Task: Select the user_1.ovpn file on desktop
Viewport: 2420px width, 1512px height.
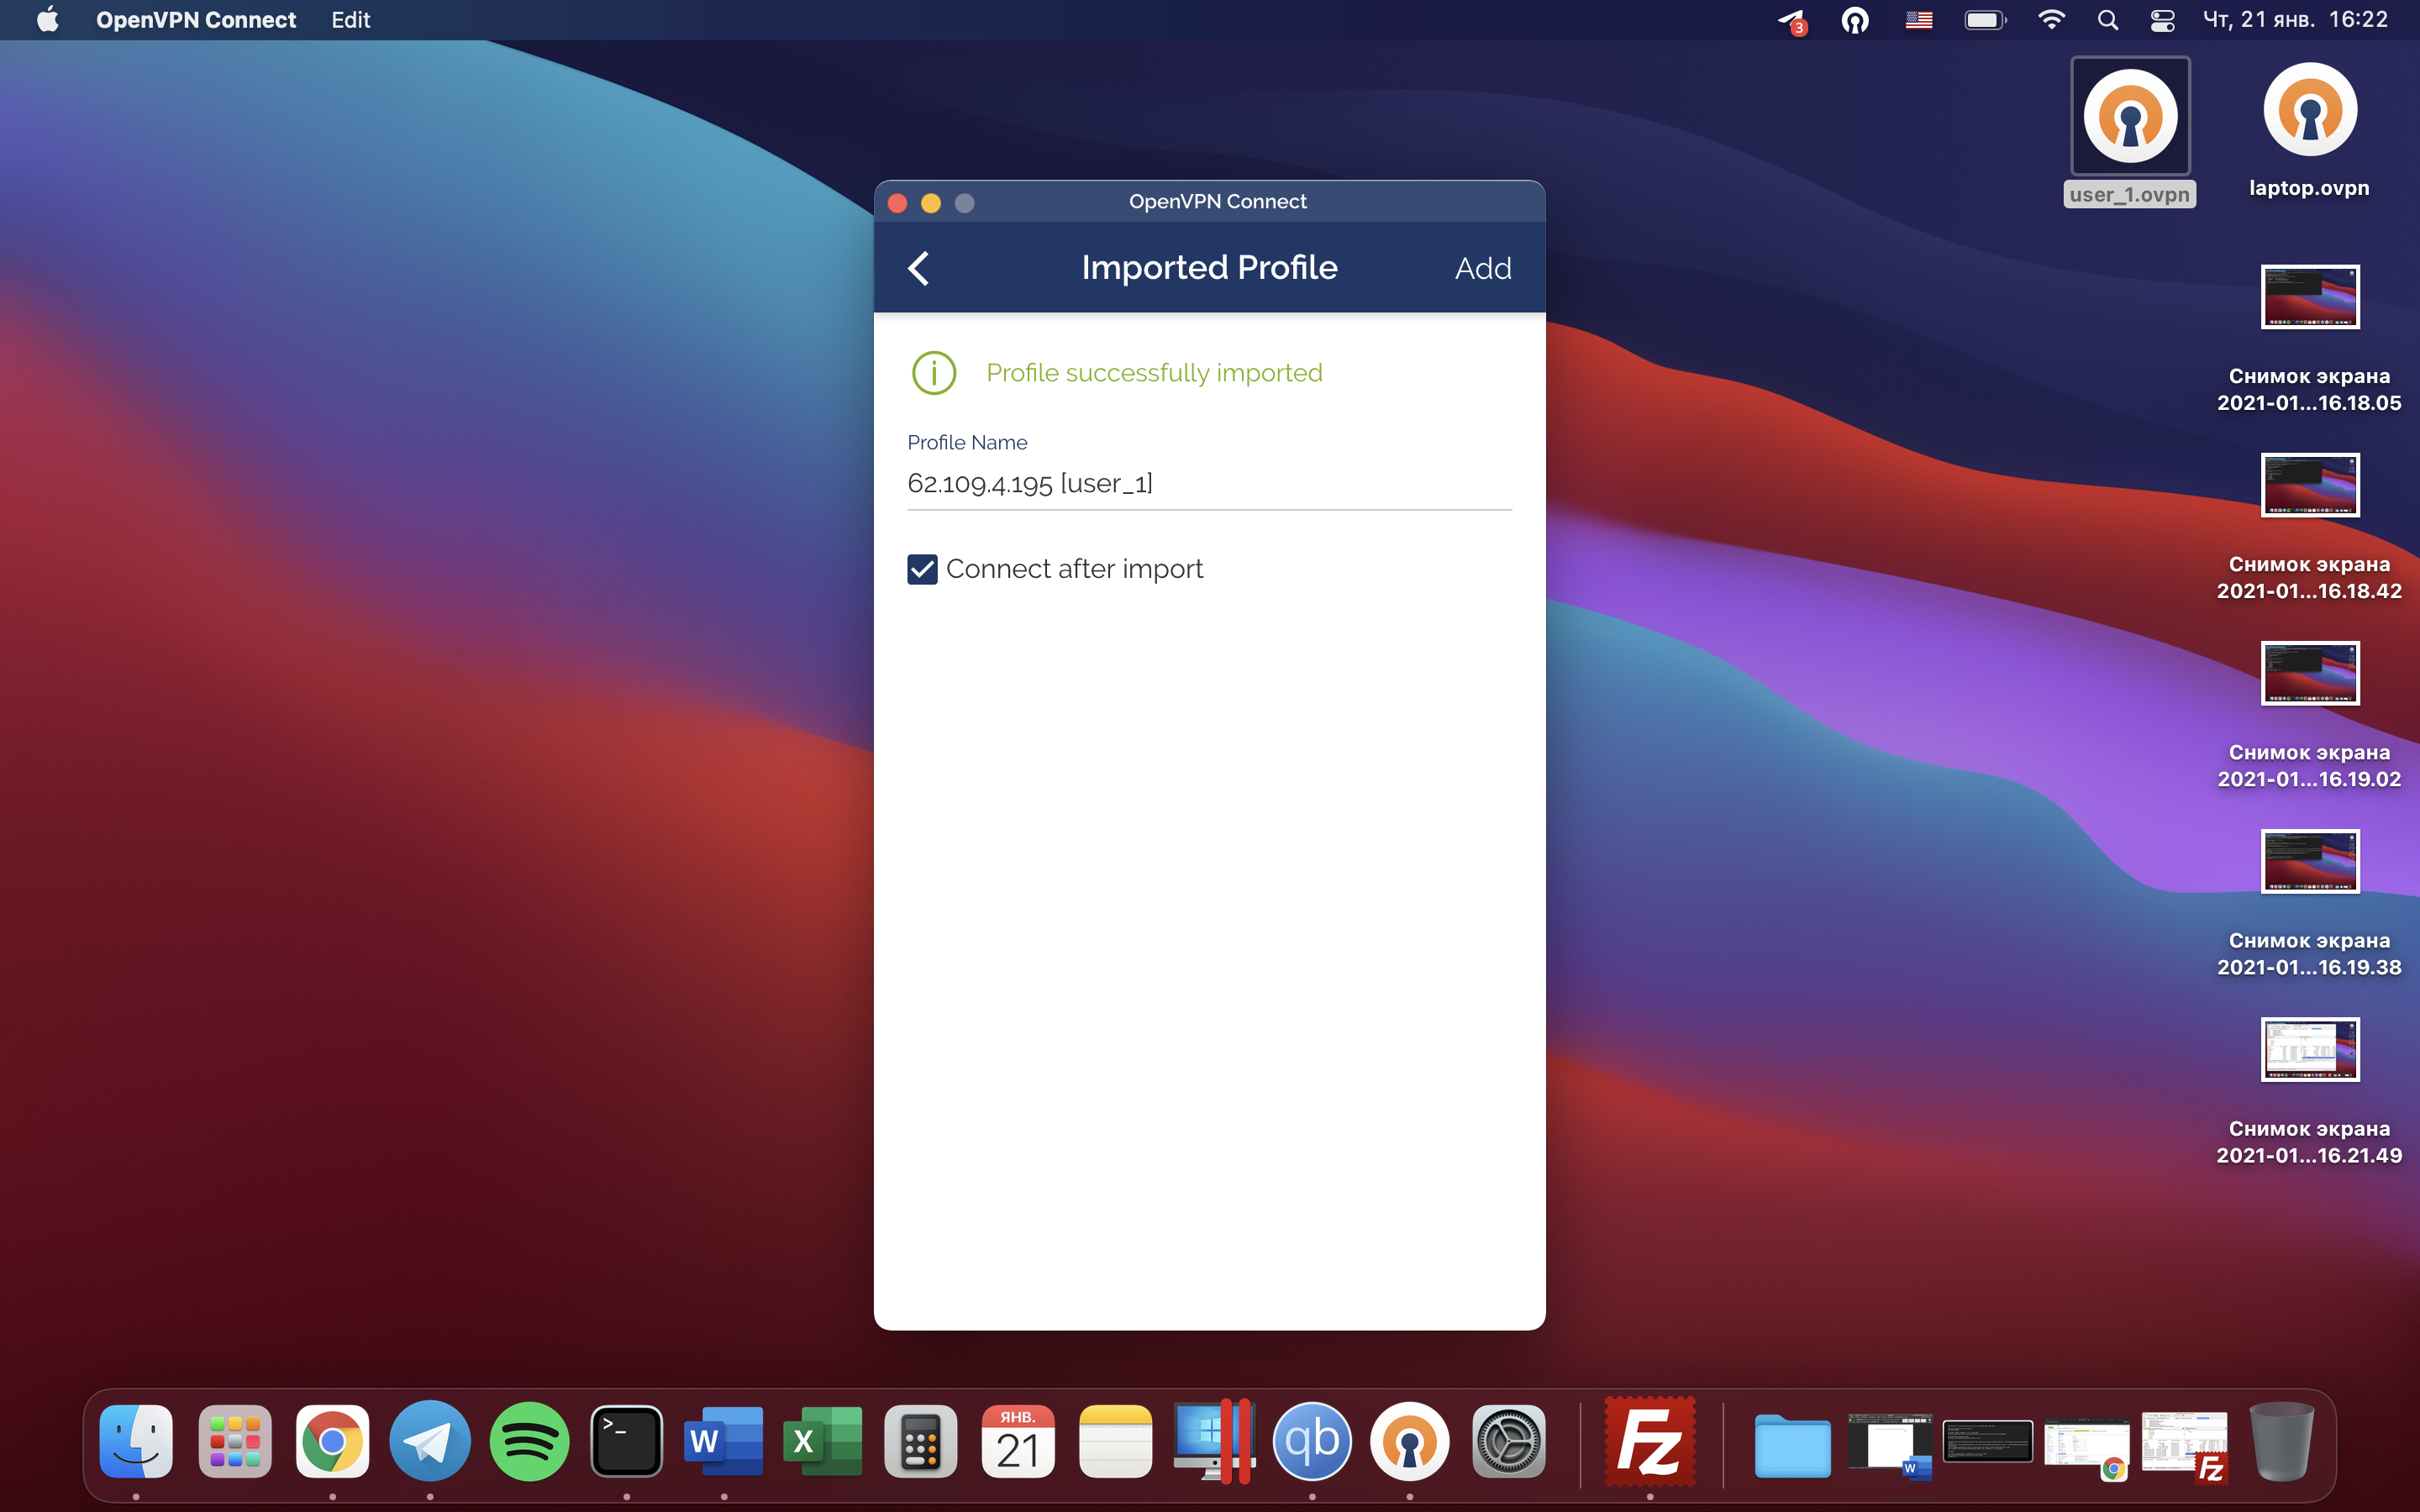Action: pos(2130,118)
